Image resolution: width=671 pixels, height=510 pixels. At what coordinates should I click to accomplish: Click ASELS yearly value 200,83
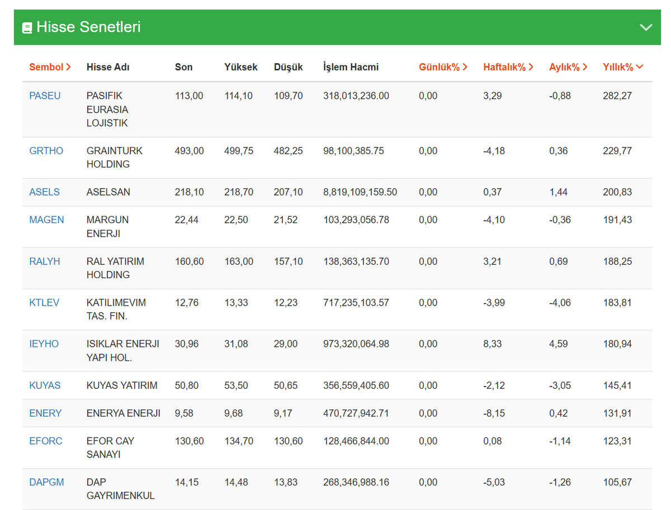click(x=617, y=192)
